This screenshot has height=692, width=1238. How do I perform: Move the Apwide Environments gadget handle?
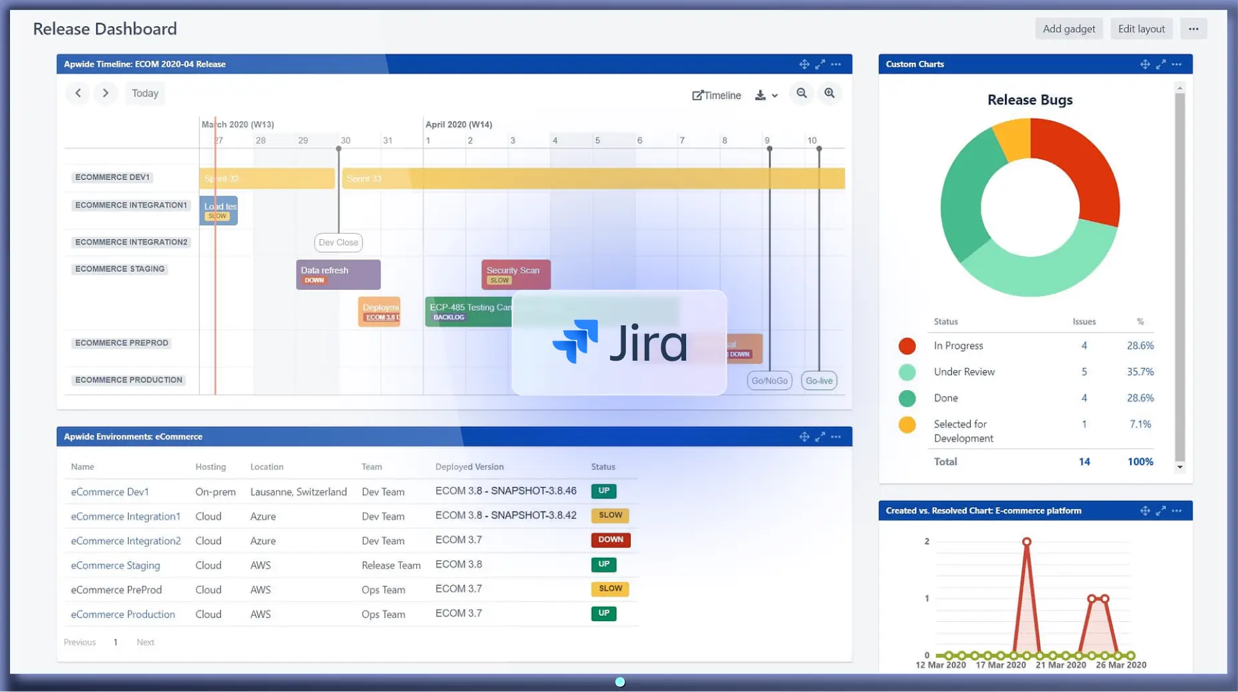pos(804,437)
